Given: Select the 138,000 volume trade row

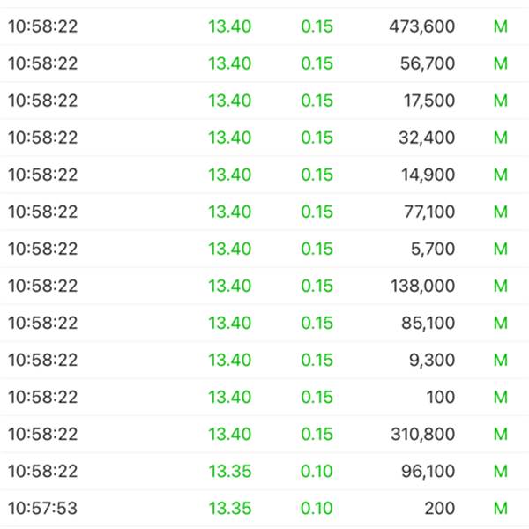Looking at the screenshot, I should coord(264,286).
